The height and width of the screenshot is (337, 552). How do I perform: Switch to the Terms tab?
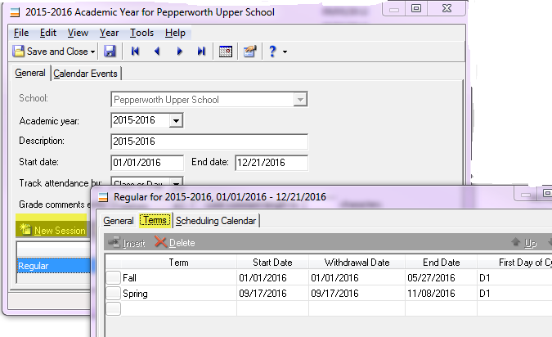click(155, 221)
